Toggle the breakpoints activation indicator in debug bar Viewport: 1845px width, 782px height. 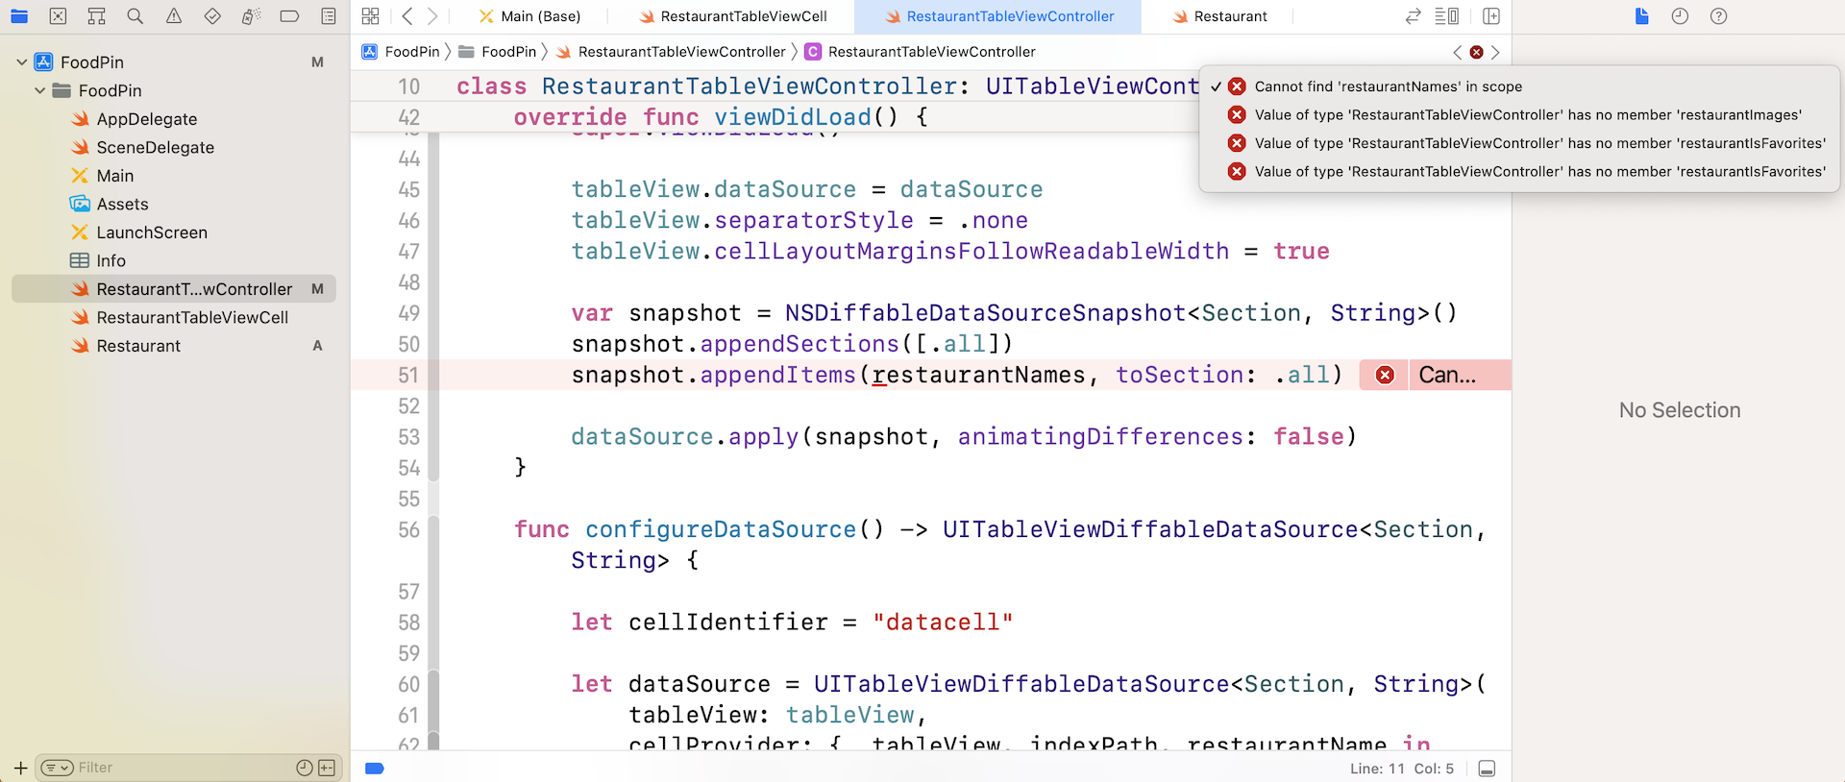[x=375, y=768]
